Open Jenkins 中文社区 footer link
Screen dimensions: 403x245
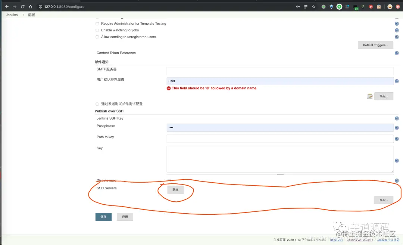coord(388,240)
